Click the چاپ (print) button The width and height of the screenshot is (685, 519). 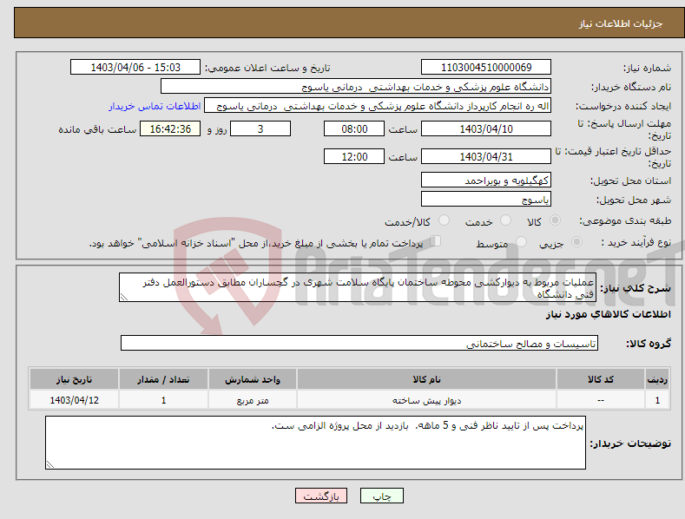click(x=381, y=496)
